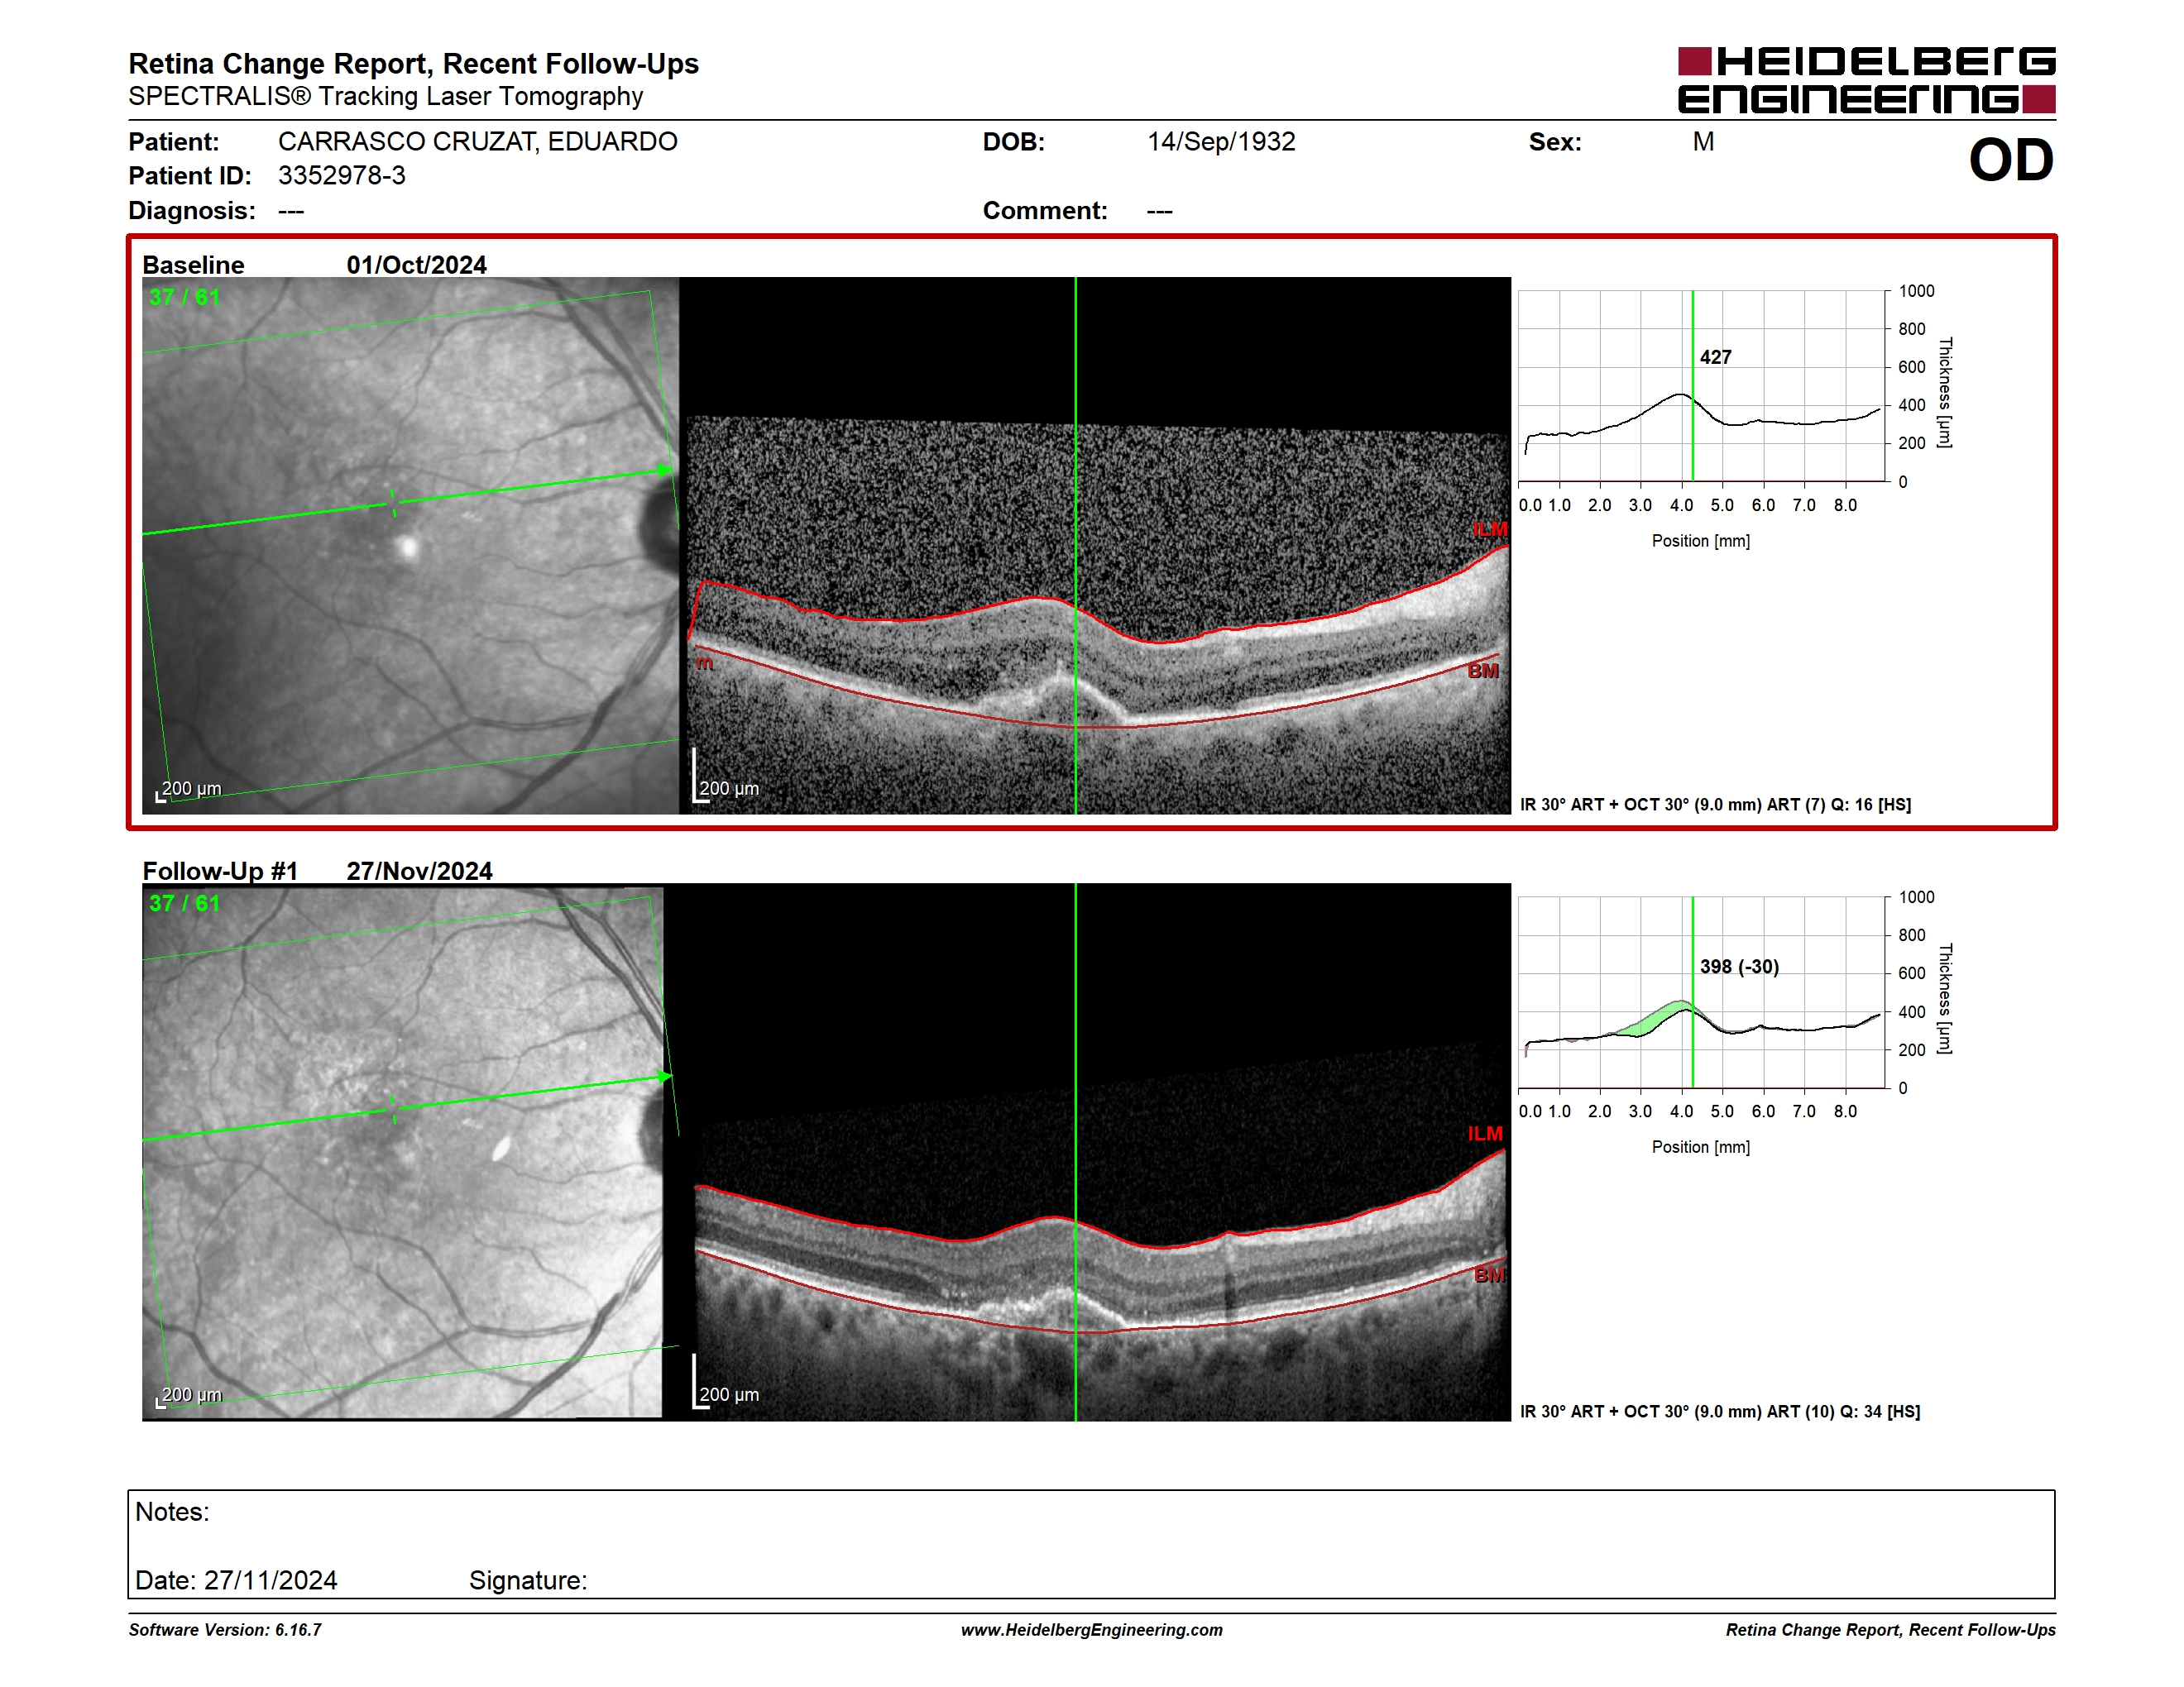Click the Baseline infrared fundus image
Image resolution: width=2184 pixels, height=1687 pixels.
point(410,546)
